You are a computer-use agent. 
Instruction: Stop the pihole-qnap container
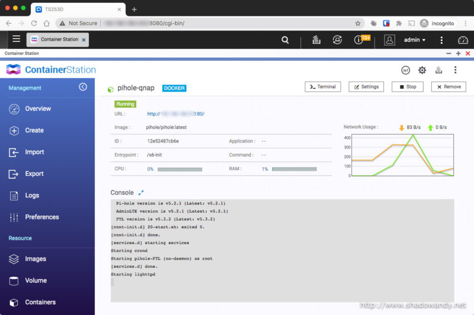(x=407, y=87)
